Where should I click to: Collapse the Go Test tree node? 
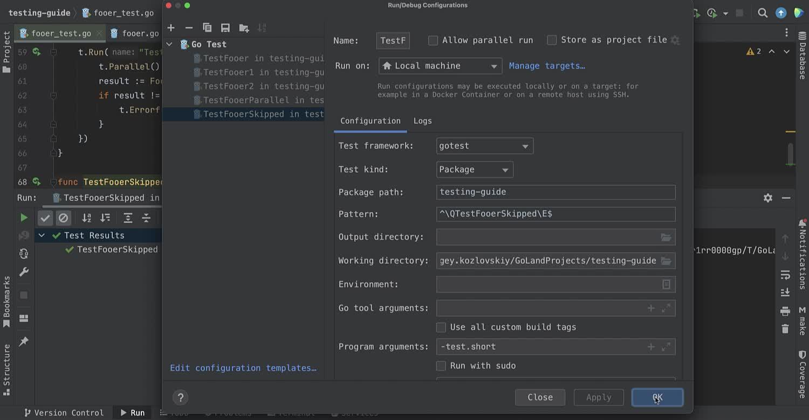[169, 44]
